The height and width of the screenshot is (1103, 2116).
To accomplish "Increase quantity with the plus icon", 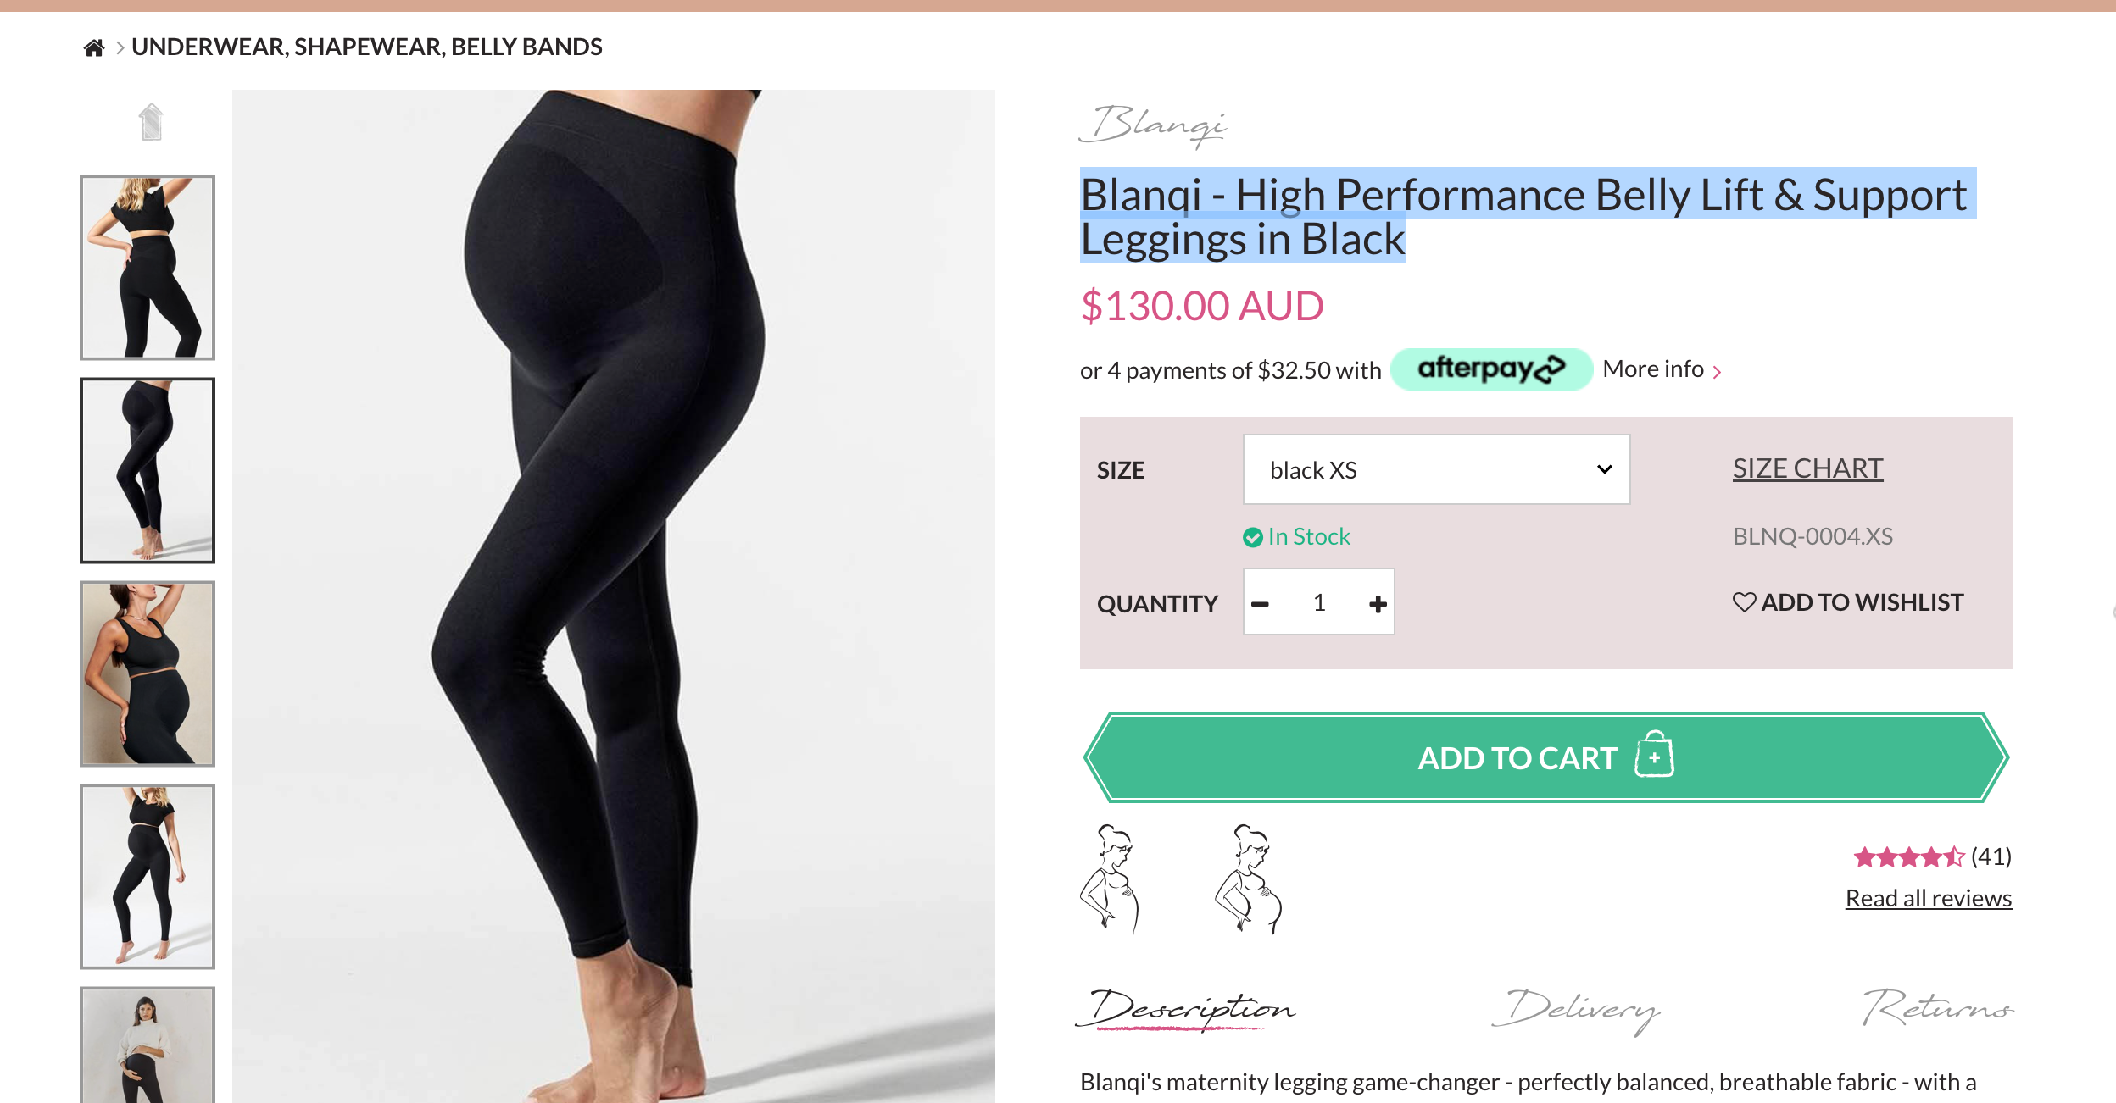I will [x=1378, y=603].
